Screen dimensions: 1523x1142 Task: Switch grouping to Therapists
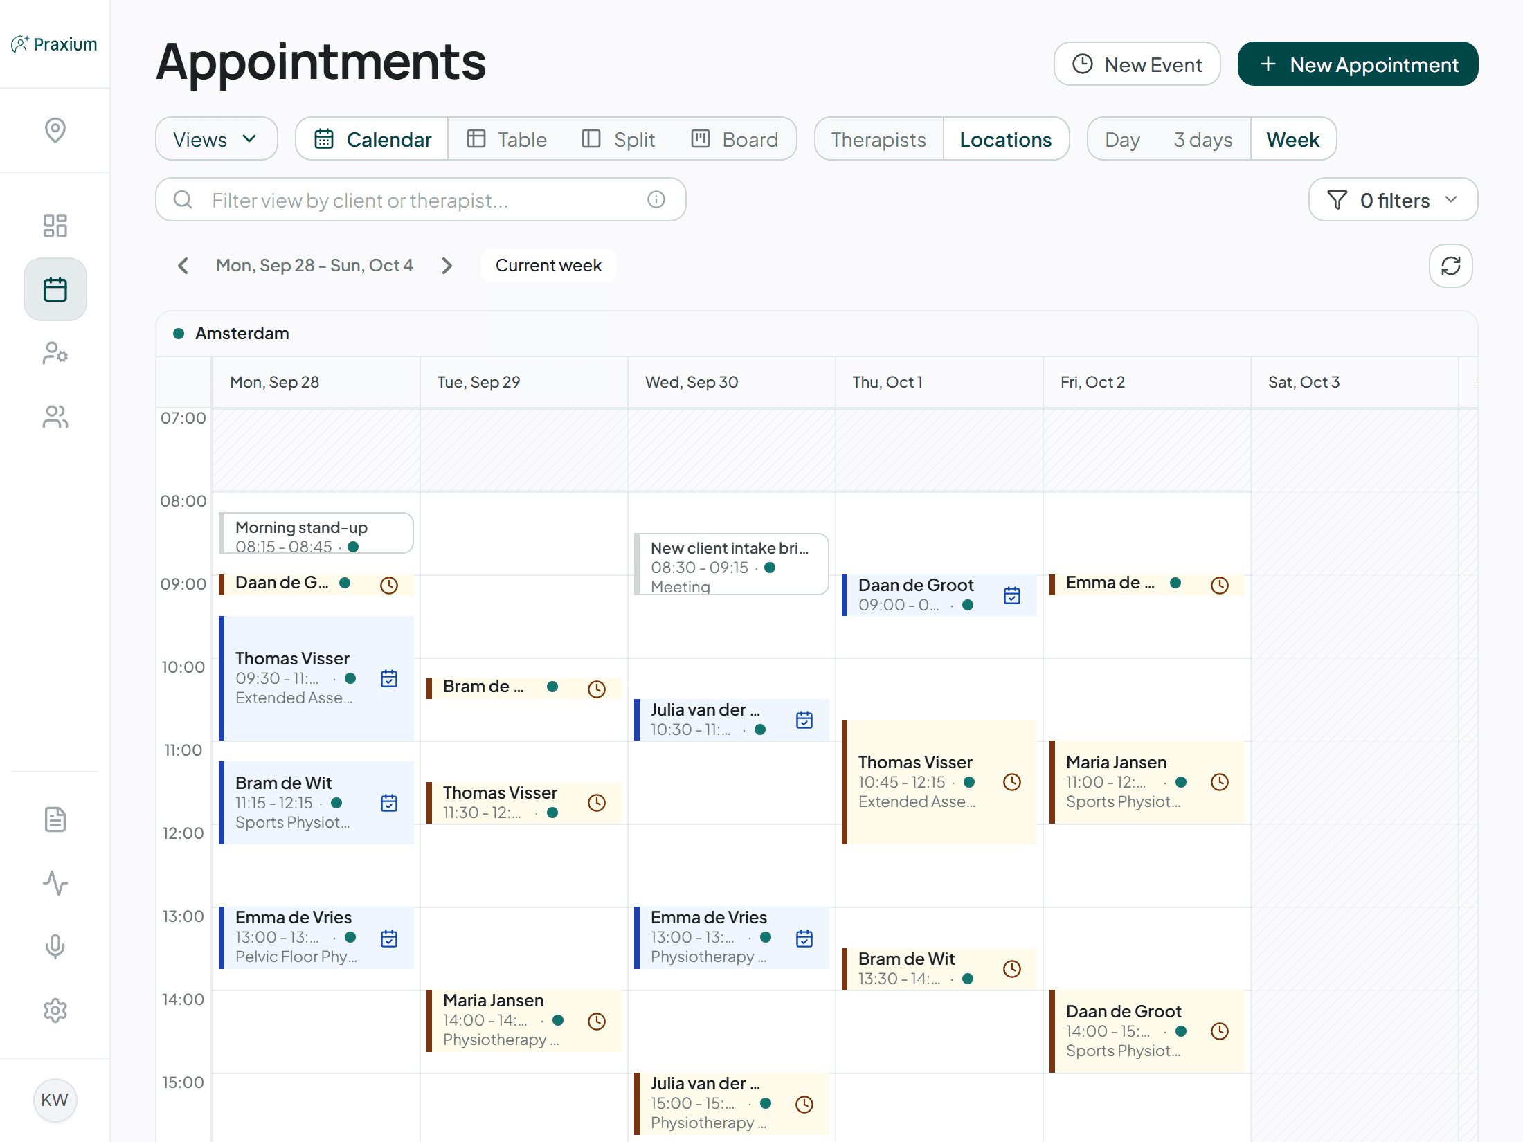coord(878,139)
